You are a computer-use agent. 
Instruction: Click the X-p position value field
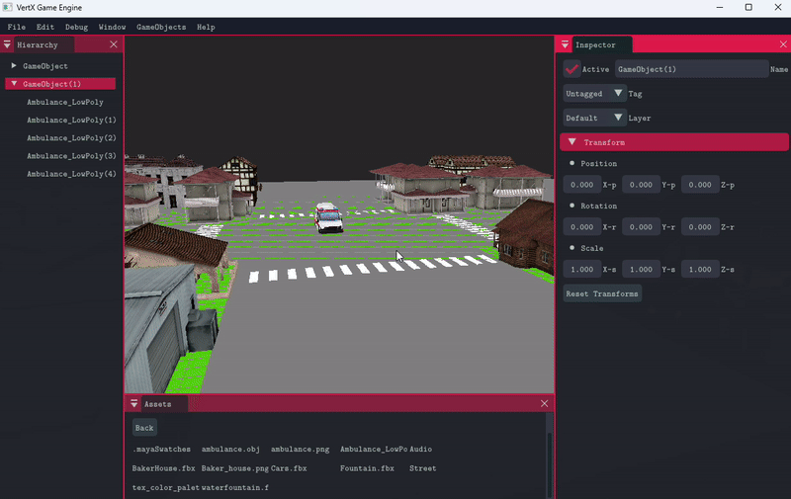[x=581, y=185]
